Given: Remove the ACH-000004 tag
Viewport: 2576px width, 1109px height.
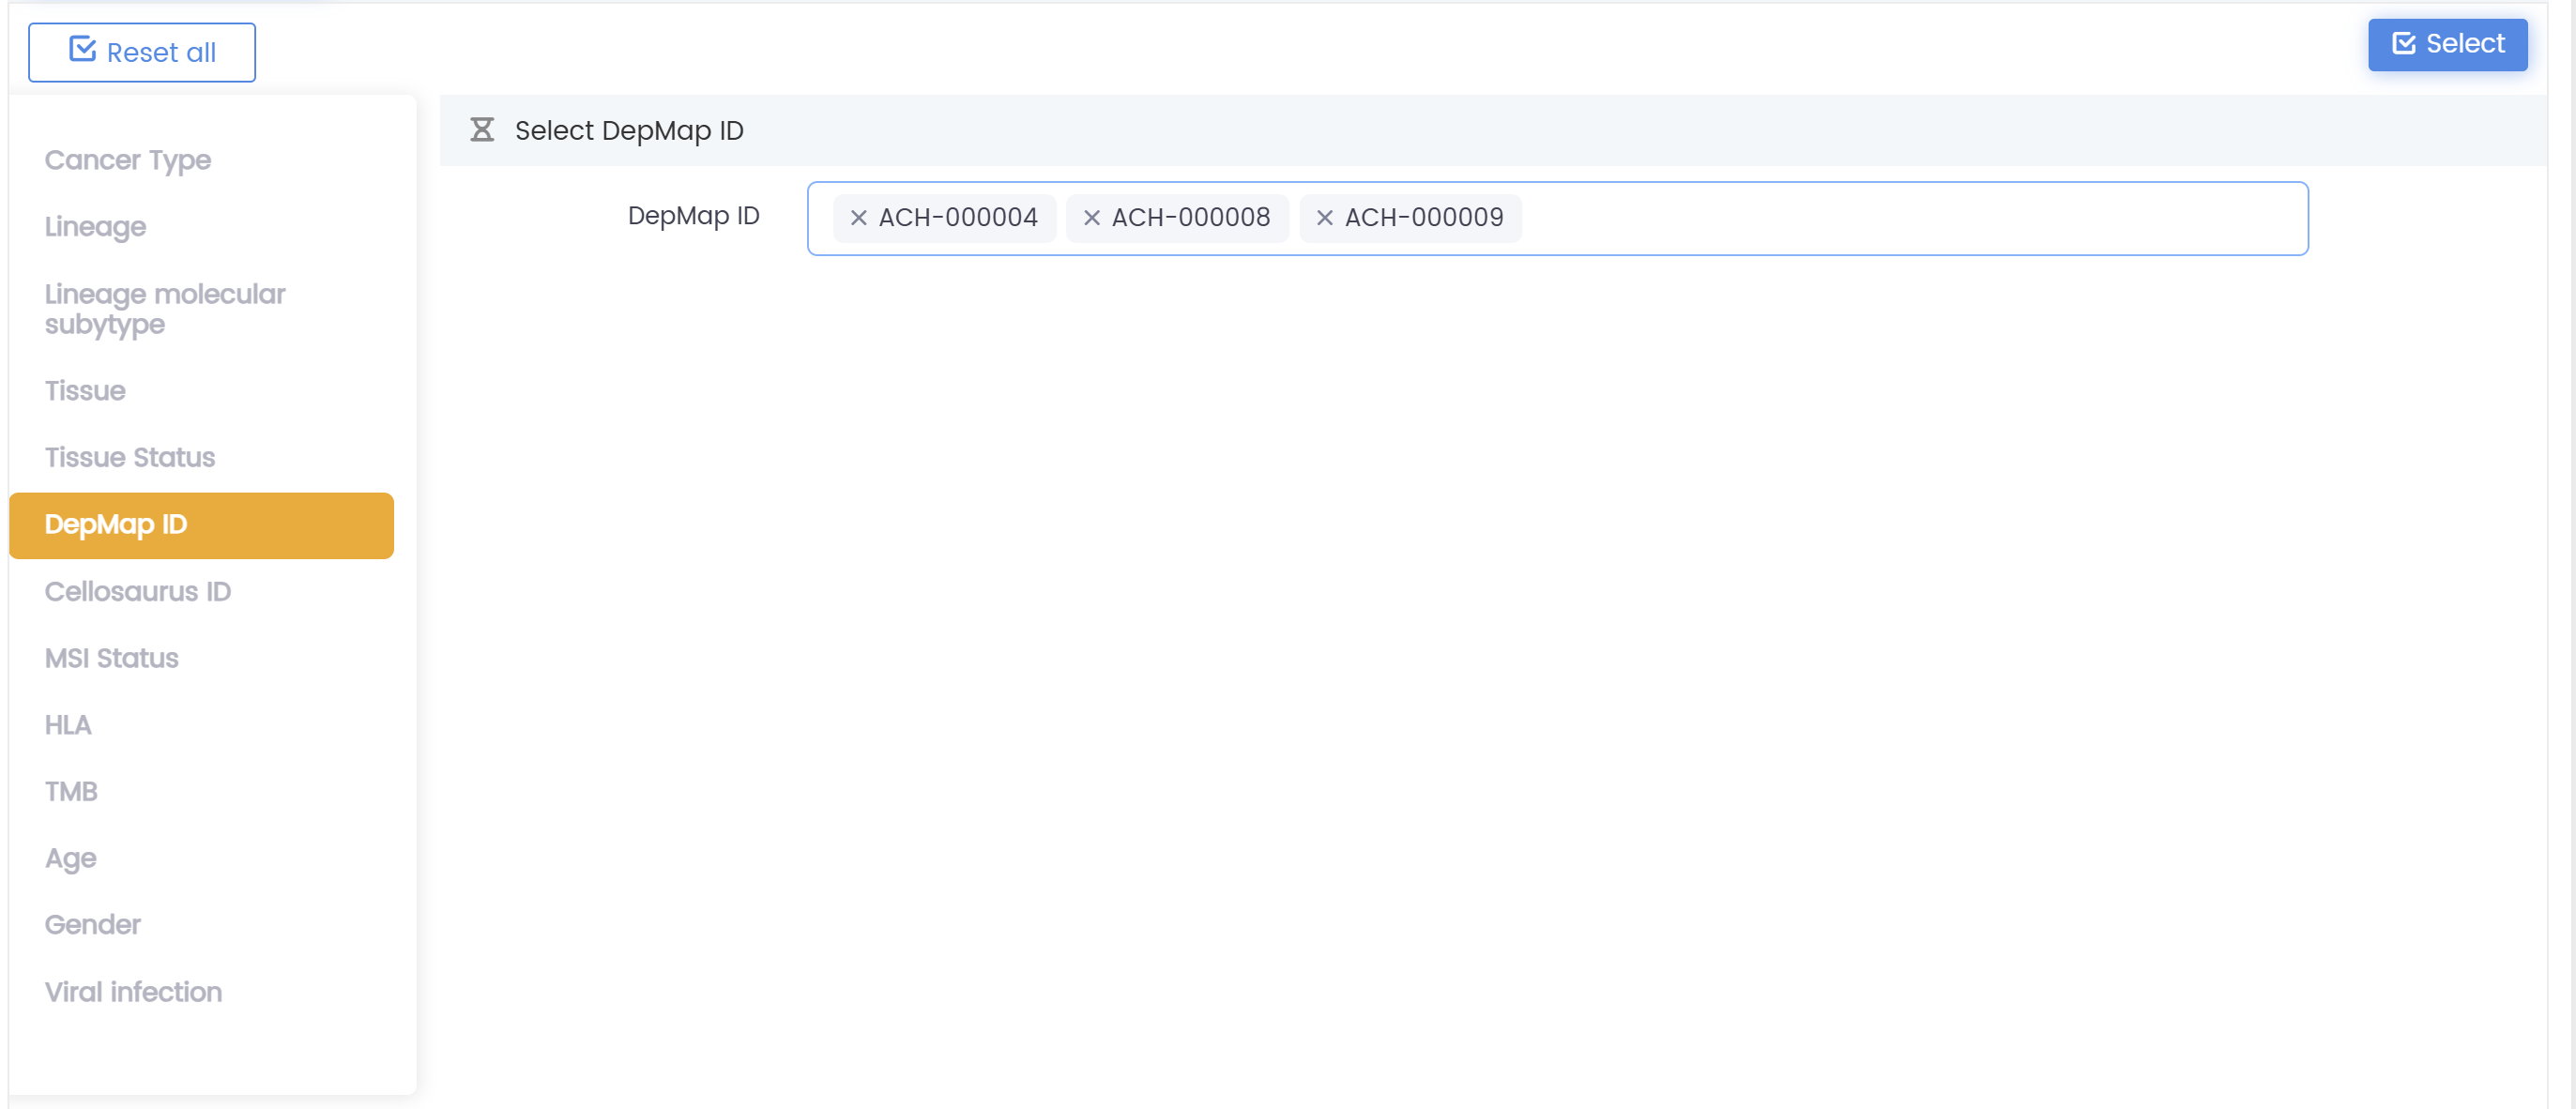Looking at the screenshot, I should [858, 218].
